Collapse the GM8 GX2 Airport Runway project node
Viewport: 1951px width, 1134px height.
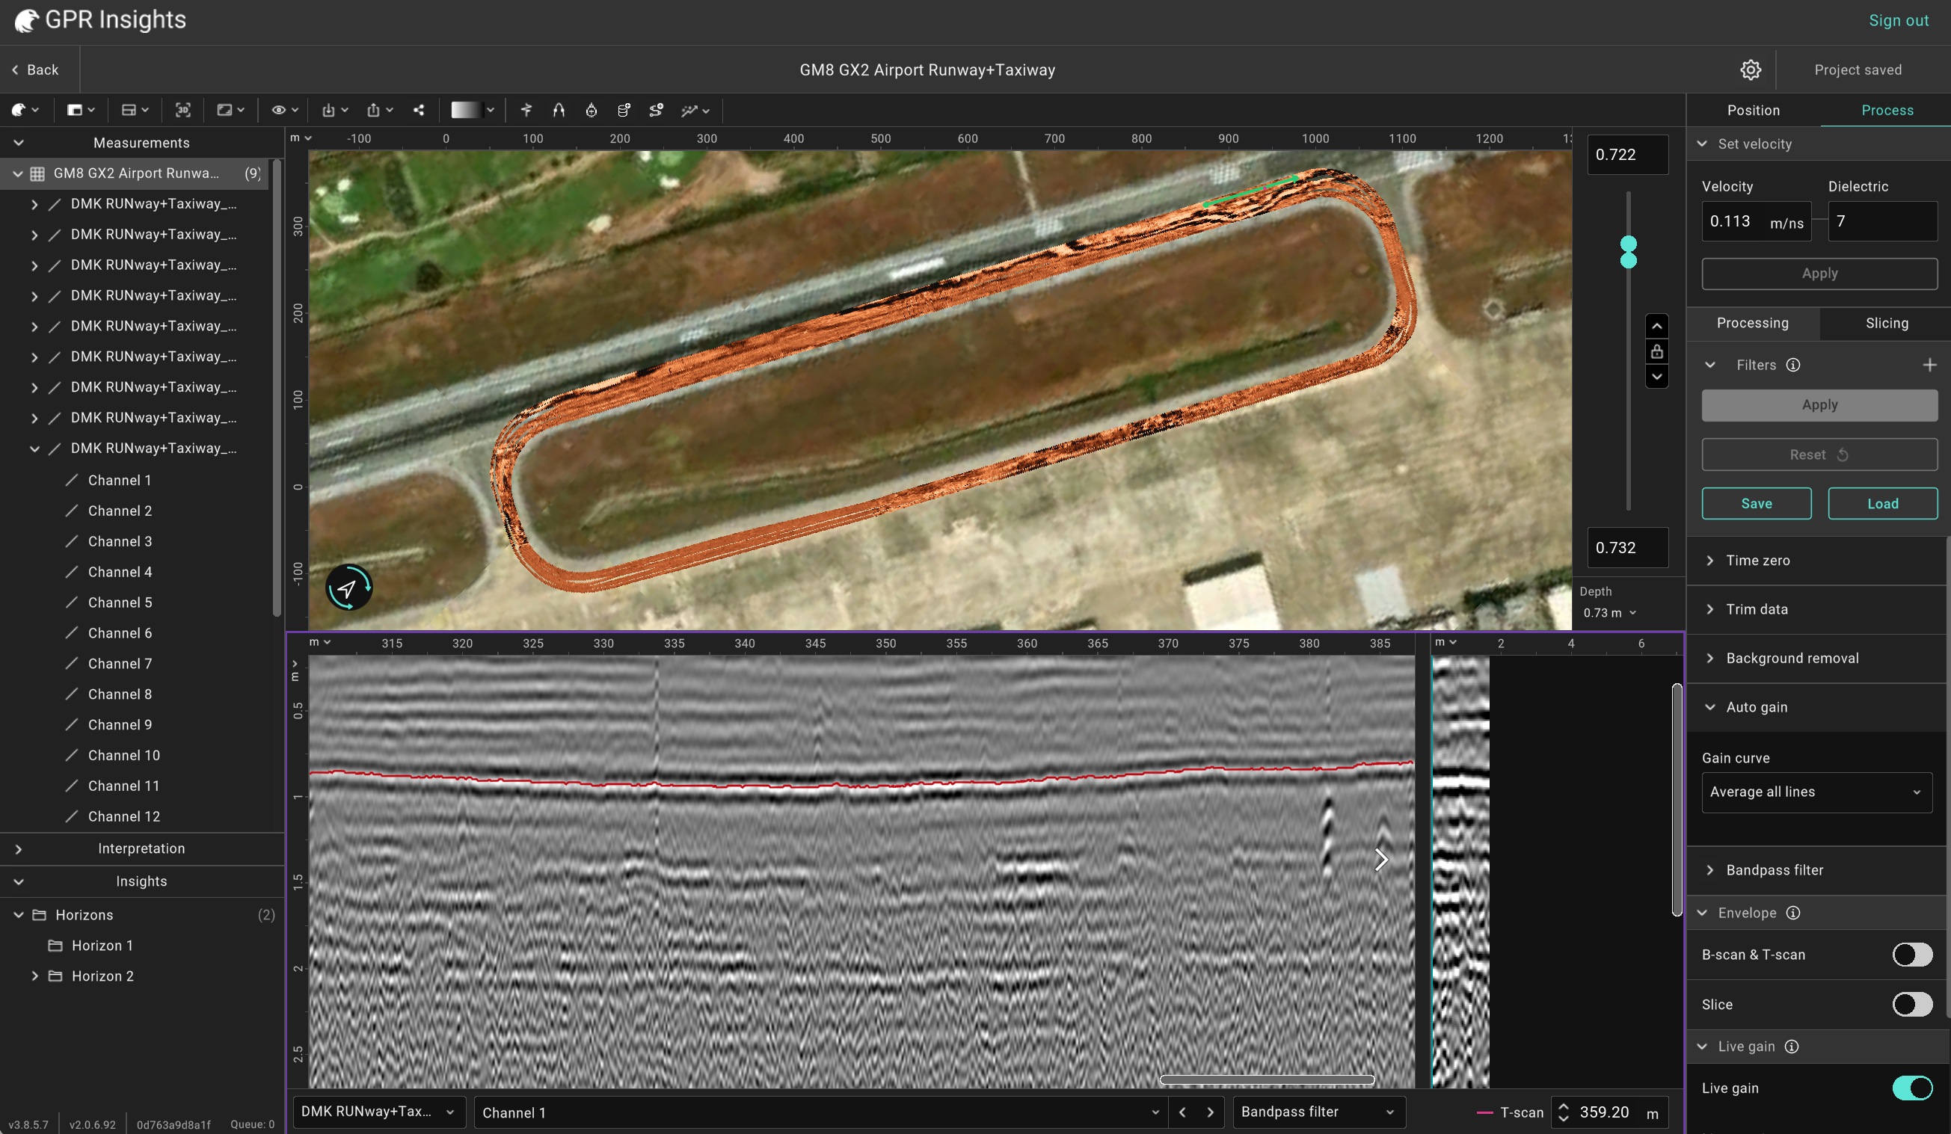[x=17, y=173]
